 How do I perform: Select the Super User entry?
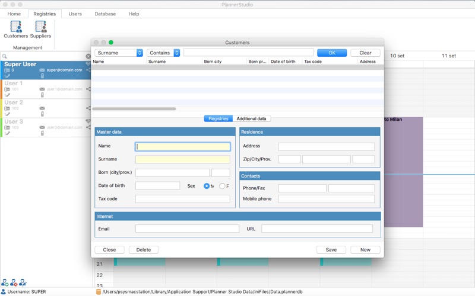click(x=46, y=70)
